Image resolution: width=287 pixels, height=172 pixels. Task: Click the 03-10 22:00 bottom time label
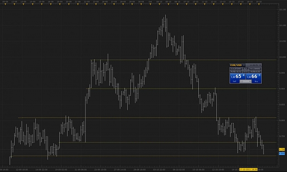159,170
